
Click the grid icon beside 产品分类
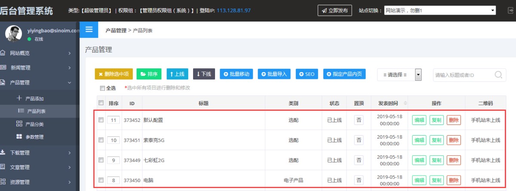pyautogui.click(x=19, y=124)
